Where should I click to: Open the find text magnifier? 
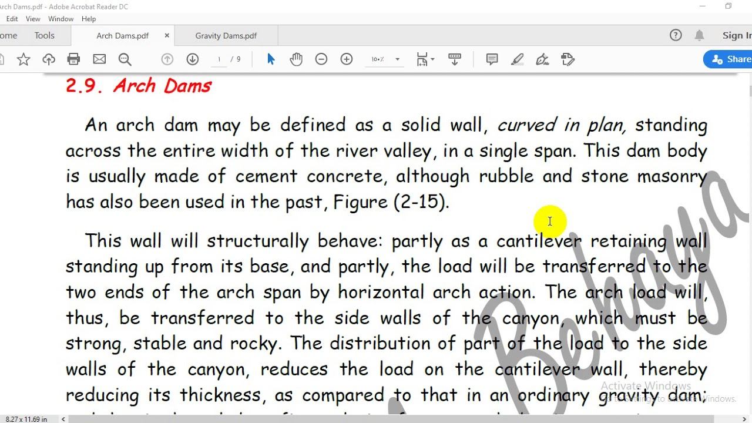(x=125, y=59)
